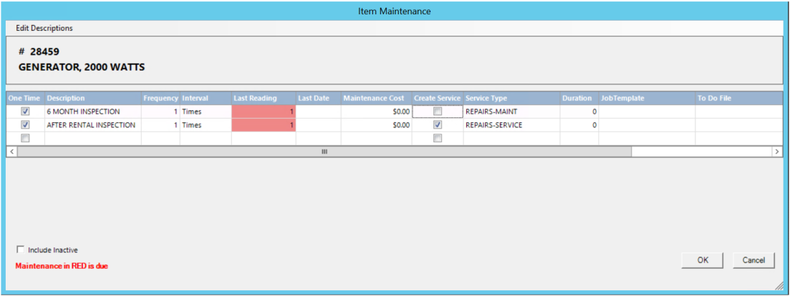Click the AFTER RENTAL INSPECTION description cell

pos(92,124)
